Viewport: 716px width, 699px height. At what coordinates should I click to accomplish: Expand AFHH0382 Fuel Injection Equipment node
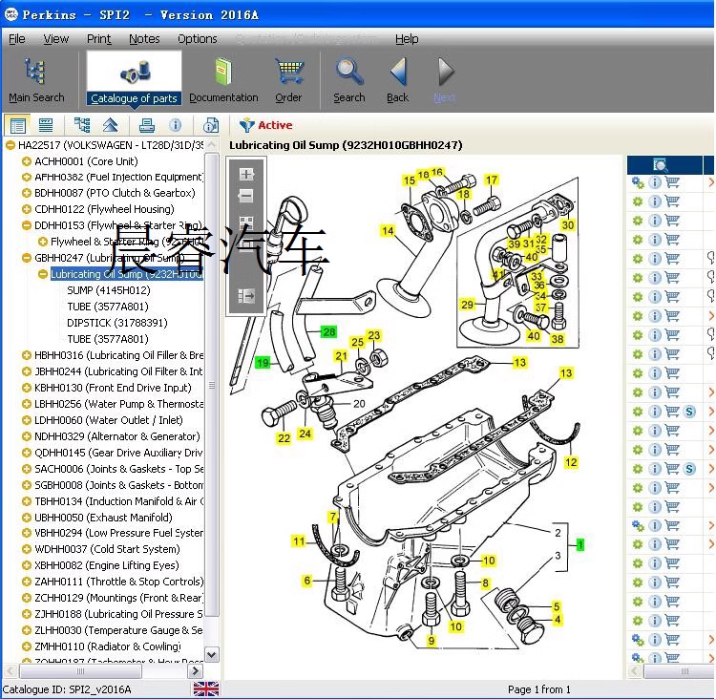pos(27,178)
